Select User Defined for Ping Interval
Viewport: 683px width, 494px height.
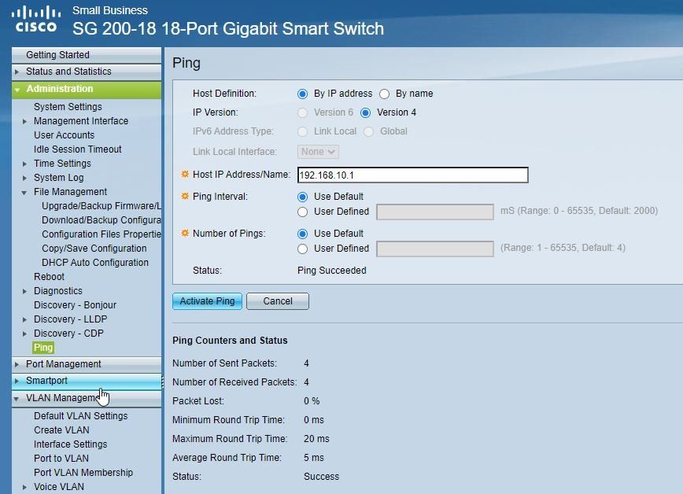click(x=302, y=212)
